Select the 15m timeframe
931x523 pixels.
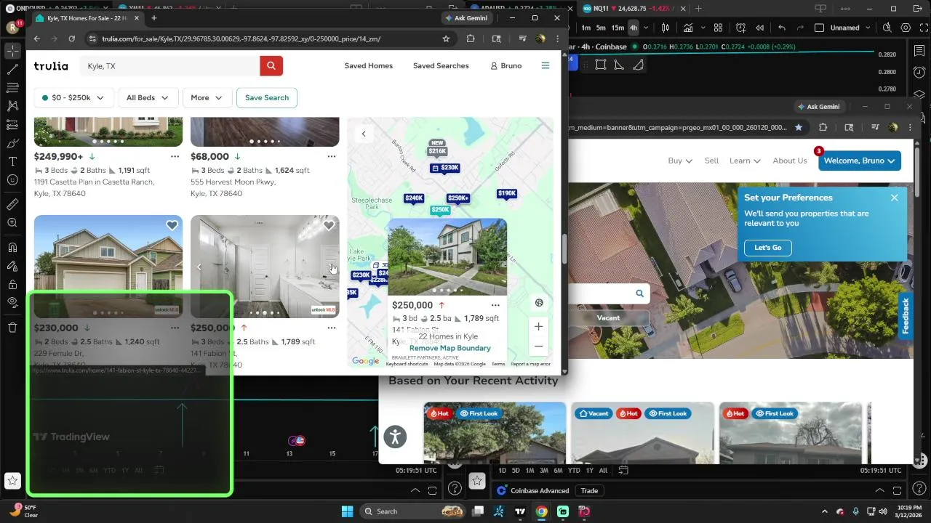point(618,28)
